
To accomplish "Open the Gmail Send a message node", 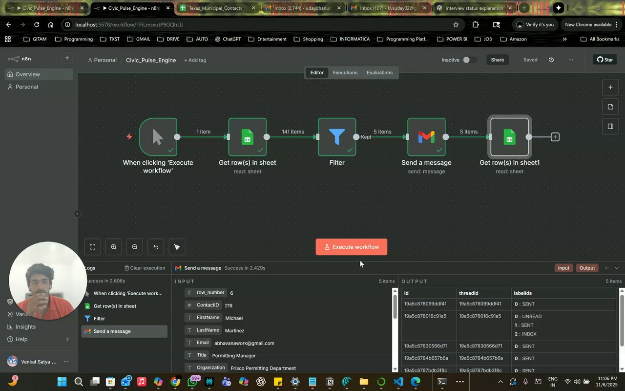I will coord(426,137).
